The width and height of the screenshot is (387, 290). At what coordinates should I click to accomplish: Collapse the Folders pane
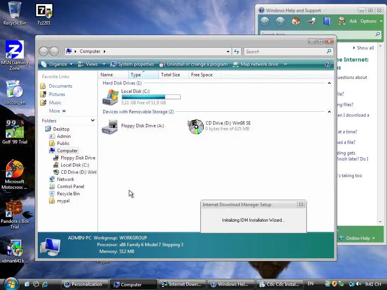93,120
